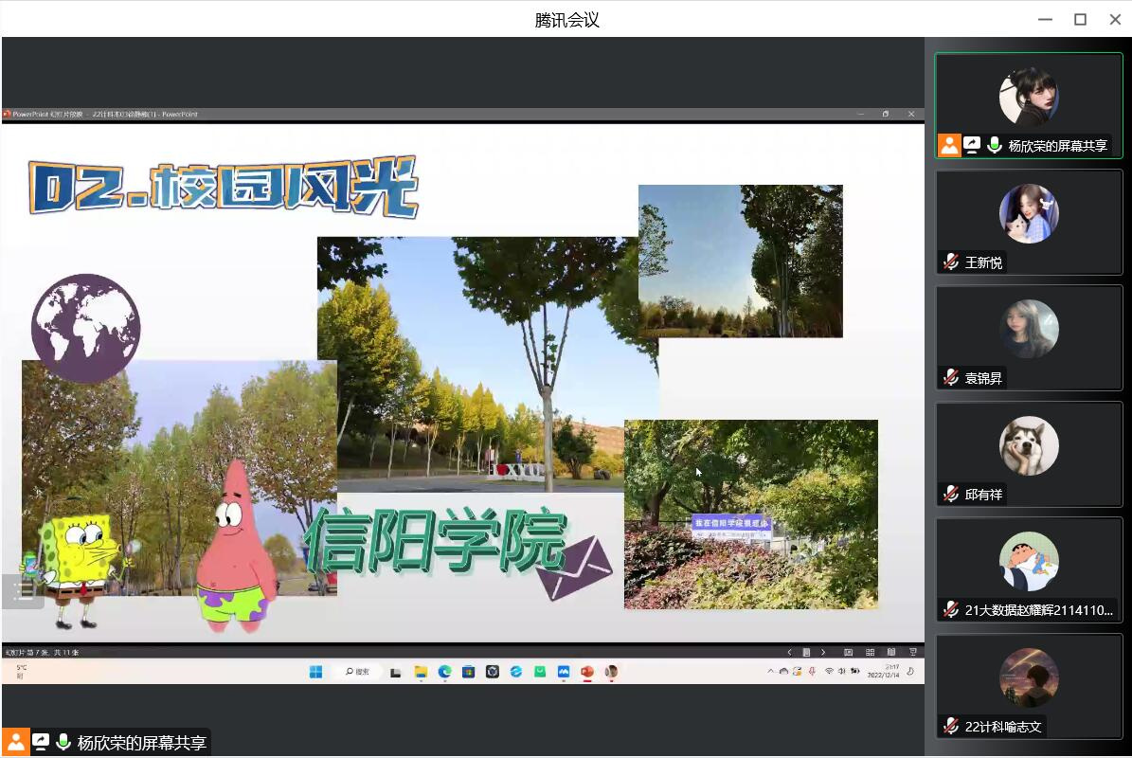Open Microsoft Edge in the shared taskbar

(445, 672)
